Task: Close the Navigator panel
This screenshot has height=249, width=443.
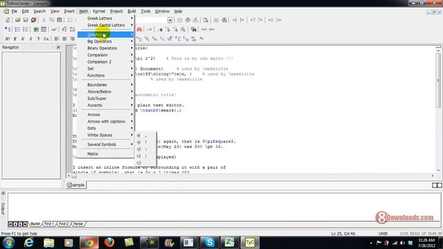Action: point(58,48)
